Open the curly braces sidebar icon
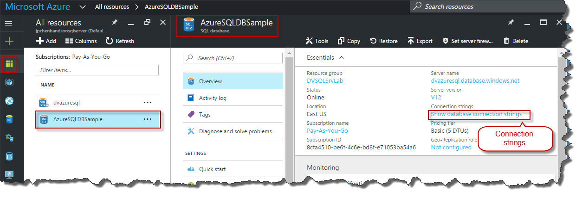 coord(9,156)
